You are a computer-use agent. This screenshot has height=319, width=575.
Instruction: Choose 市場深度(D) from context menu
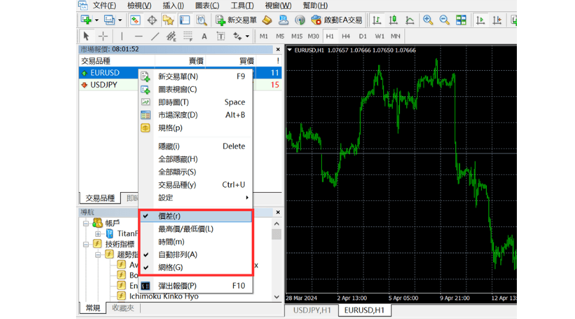pos(178,115)
